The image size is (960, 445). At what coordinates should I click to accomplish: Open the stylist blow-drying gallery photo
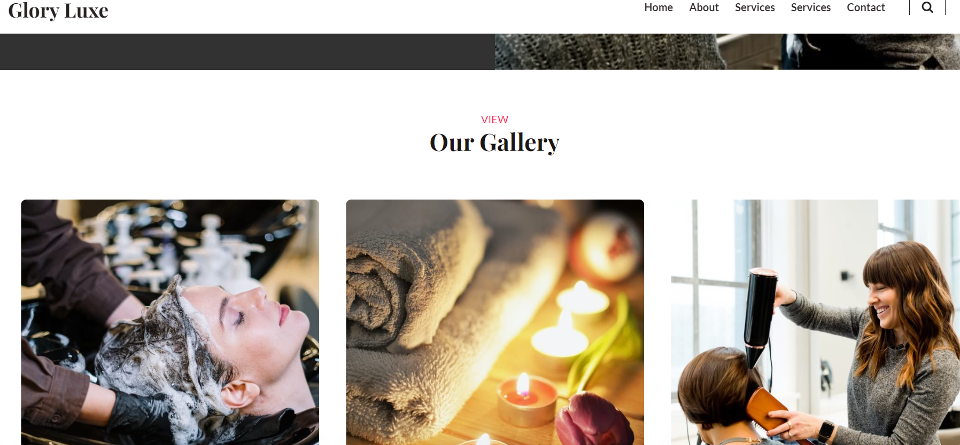(816, 322)
